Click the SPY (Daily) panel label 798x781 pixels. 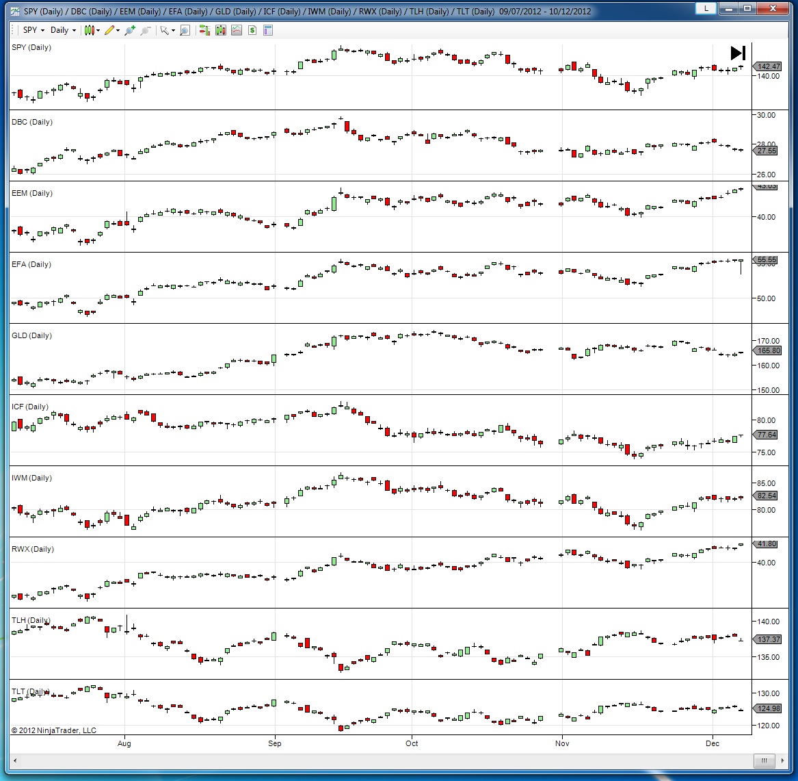pyautogui.click(x=31, y=47)
